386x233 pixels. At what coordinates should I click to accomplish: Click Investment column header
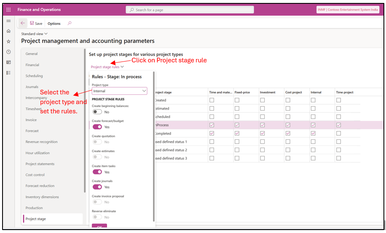tap(268, 92)
